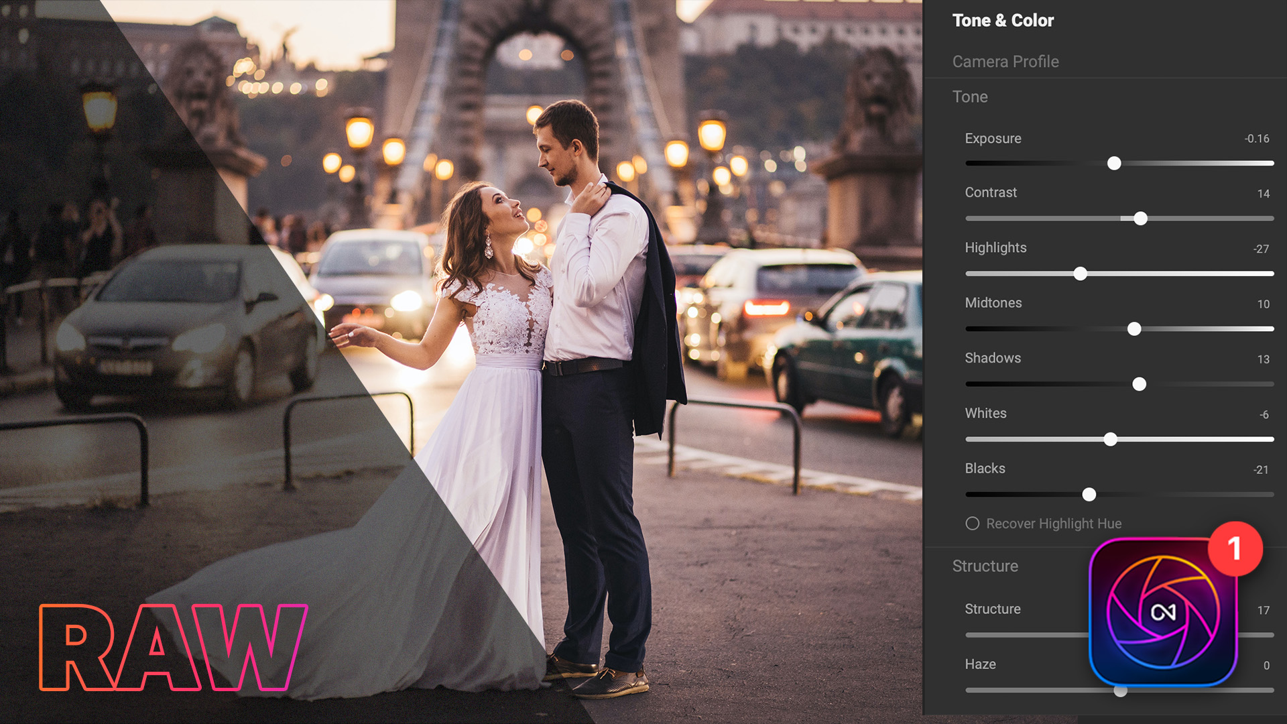Image resolution: width=1287 pixels, height=724 pixels.
Task: Select the Recover Highlight Hue option
Action: tap(973, 524)
